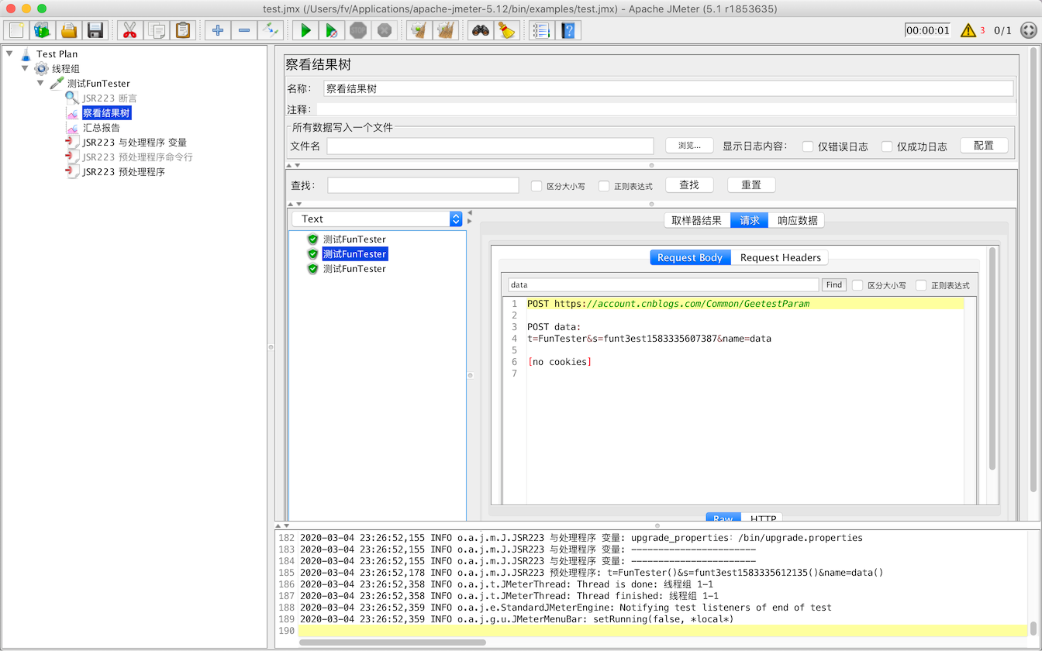Save the test plan with floppy icon
This screenshot has width=1042, height=651.
tap(95, 30)
